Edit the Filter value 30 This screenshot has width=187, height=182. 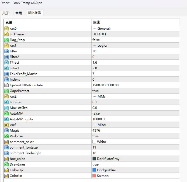pos(135,51)
